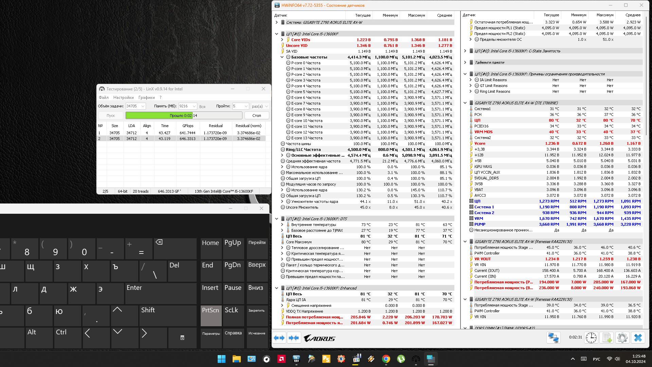The width and height of the screenshot is (652, 367).
Task: Click the collapse columns arrows icon in HWiNFO
Action: tap(294, 338)
